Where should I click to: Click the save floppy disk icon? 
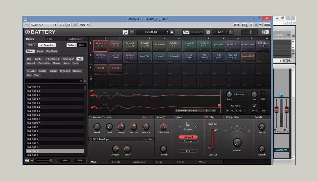(x=69, y=25)
